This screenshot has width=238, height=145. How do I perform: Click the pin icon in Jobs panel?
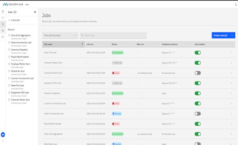[x=35, y=12]
